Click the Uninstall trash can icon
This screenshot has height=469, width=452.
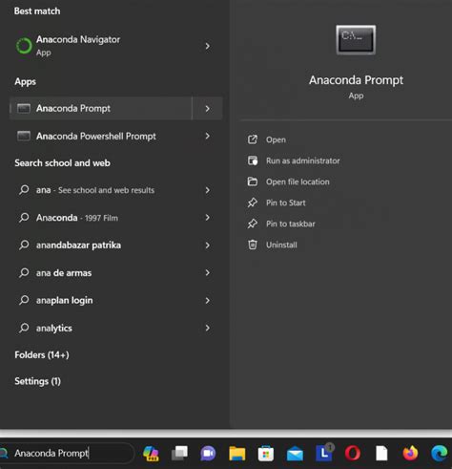[253, 245]
